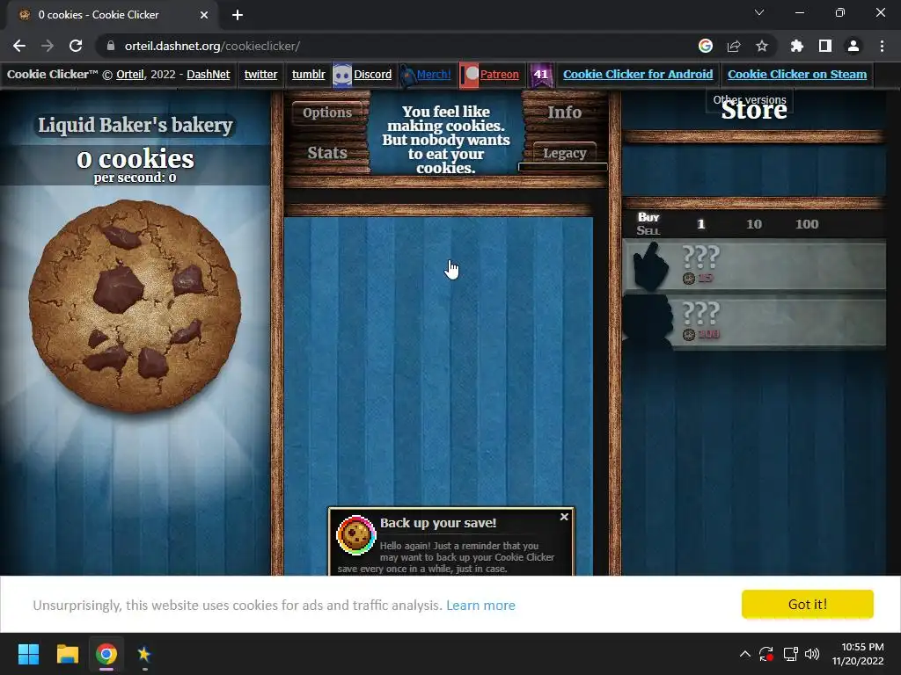Open the DashNet link
Screen dimensions: 901x675
pos(208,74)
